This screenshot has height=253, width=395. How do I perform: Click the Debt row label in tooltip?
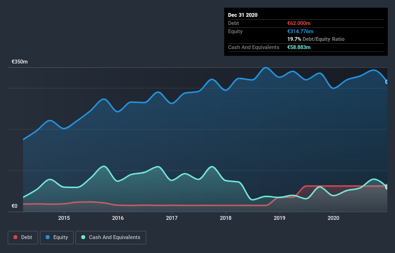point(233,23)
